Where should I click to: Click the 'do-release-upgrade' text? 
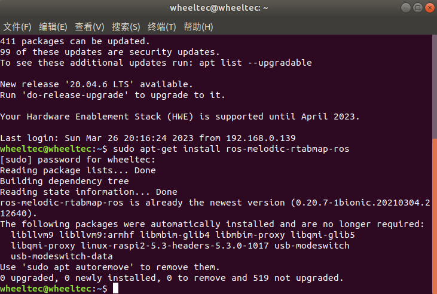coord(75,95)
